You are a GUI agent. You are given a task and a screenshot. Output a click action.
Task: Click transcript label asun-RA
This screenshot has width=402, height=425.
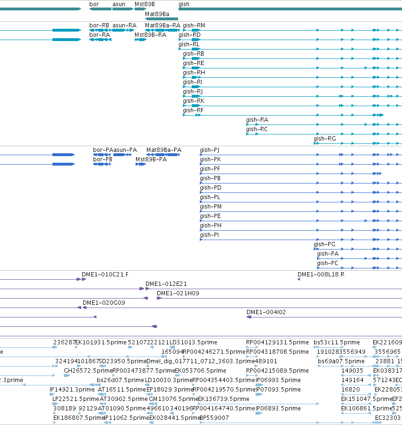click(125, 25)
